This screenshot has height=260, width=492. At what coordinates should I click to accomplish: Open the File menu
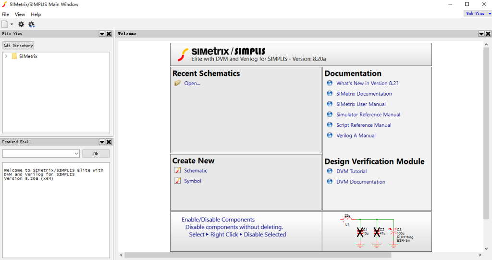[5, 14]
